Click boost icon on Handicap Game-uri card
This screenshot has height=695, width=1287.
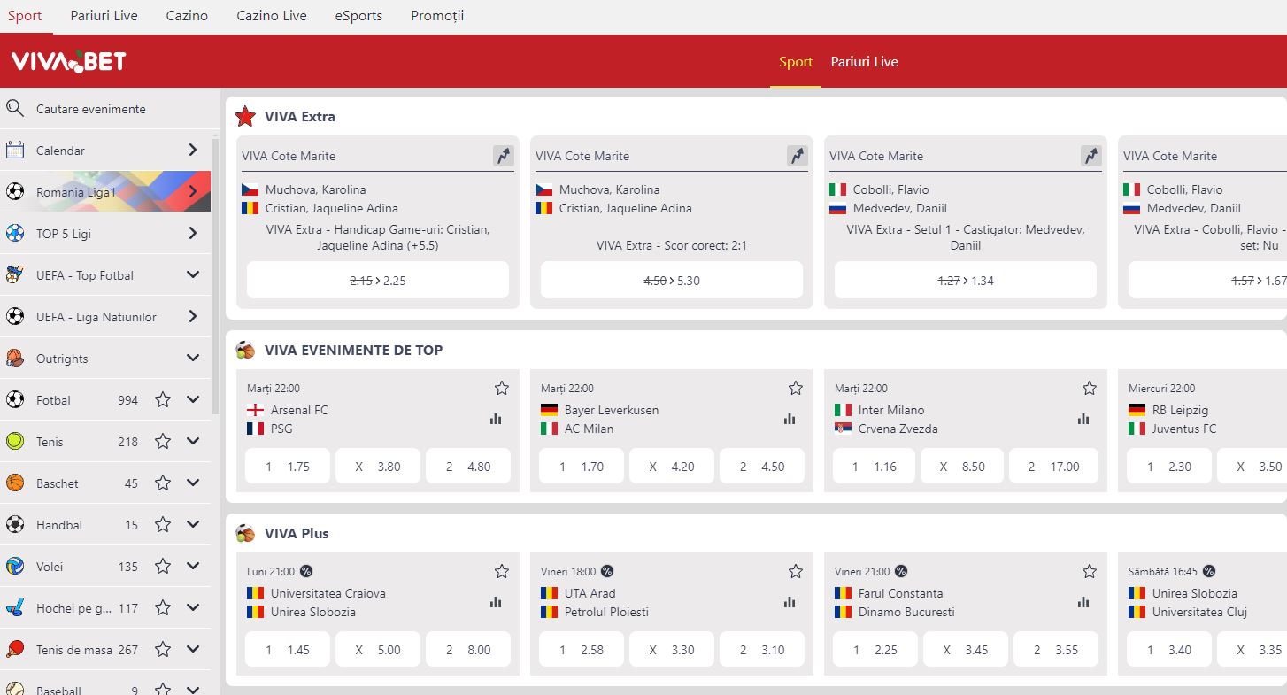tap(503, 156)
